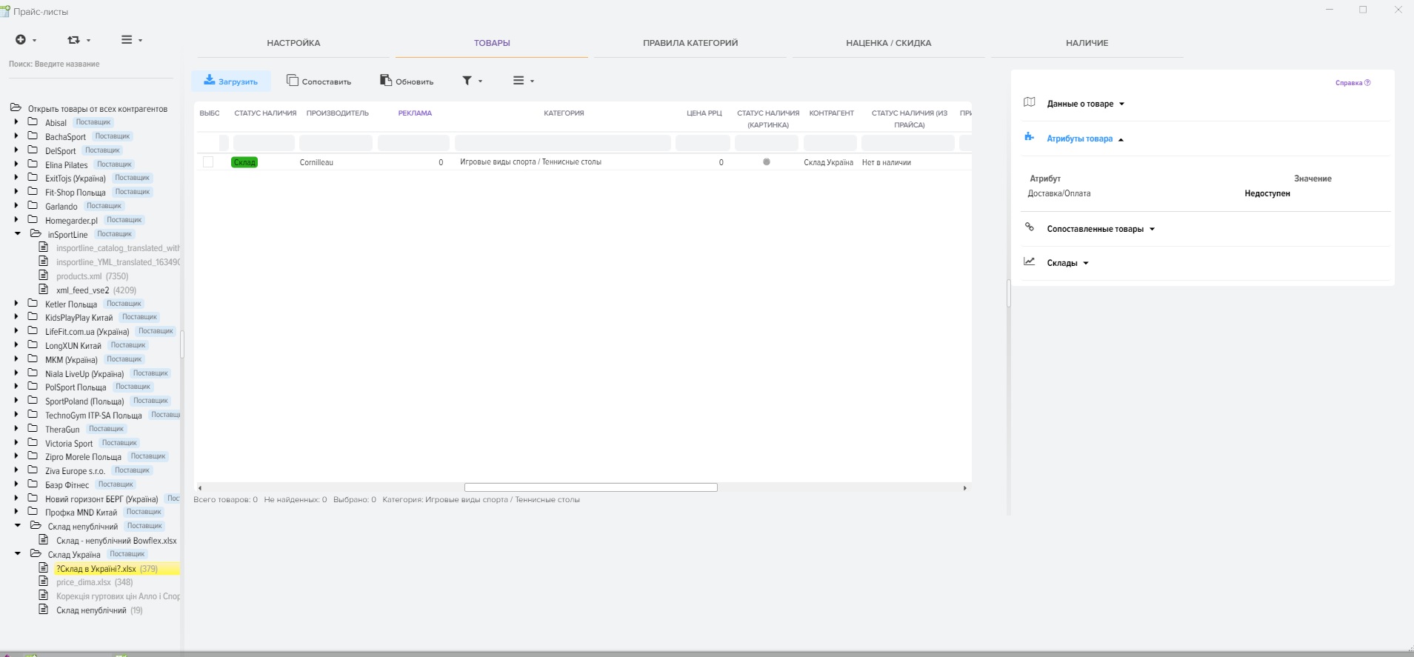This screenshot has width=1414, height=657.
Task: Expand the Сопоставленные товары section
Action: click(x=1101, y=229)
